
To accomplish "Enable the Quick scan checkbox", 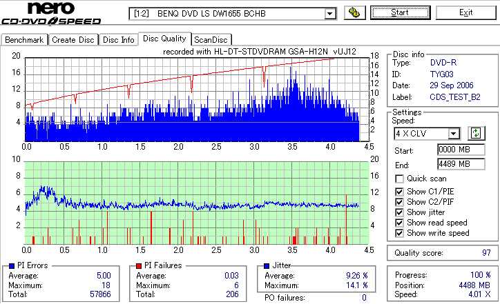I will (399, 179).
